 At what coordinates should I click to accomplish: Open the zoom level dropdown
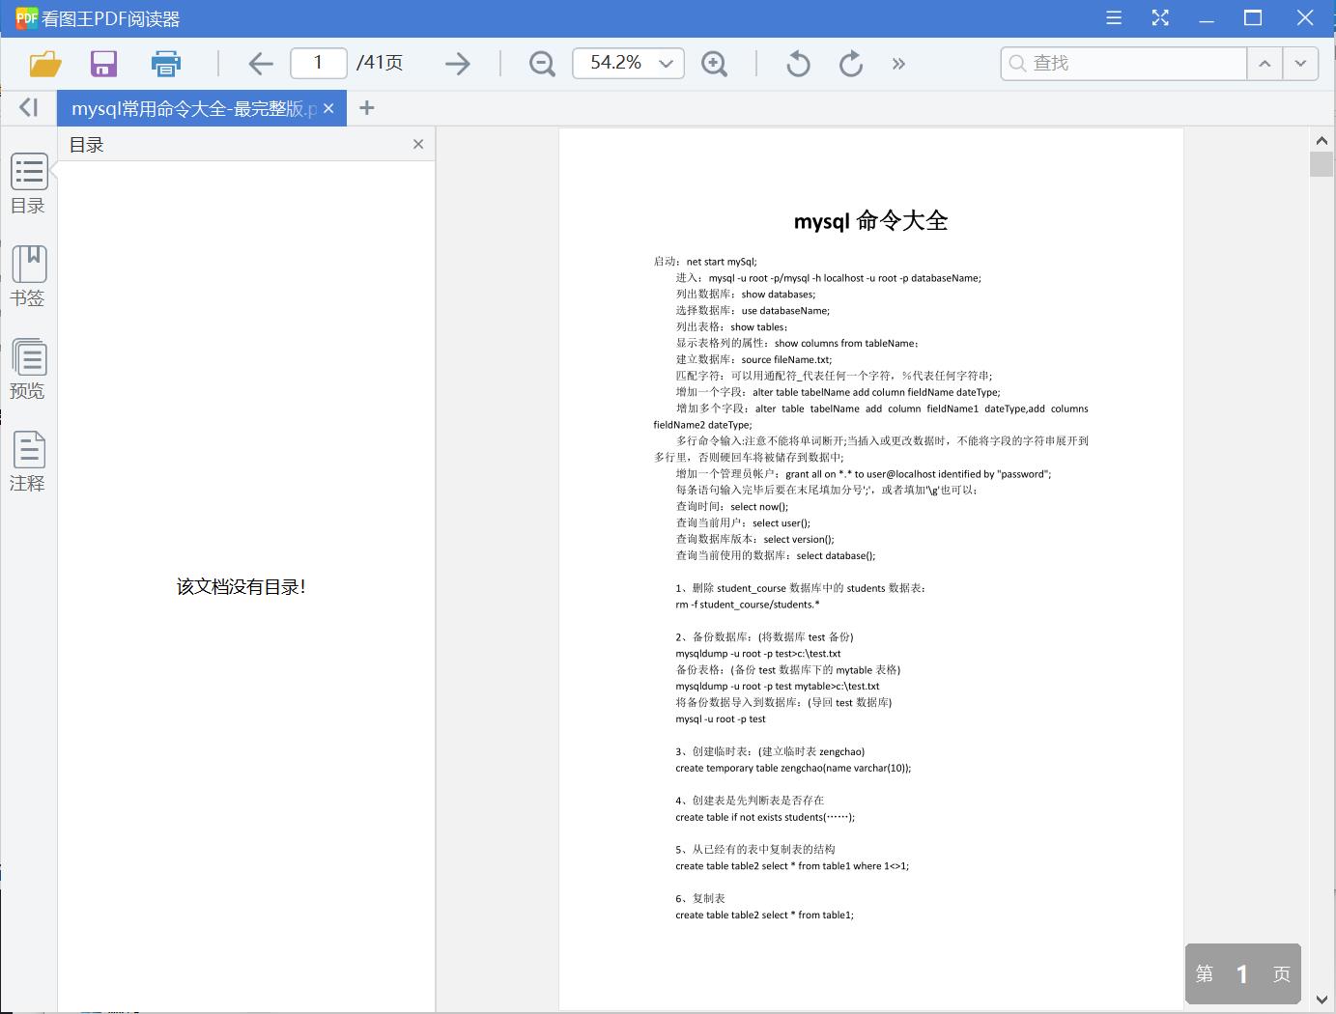click(x=665, y=63)
